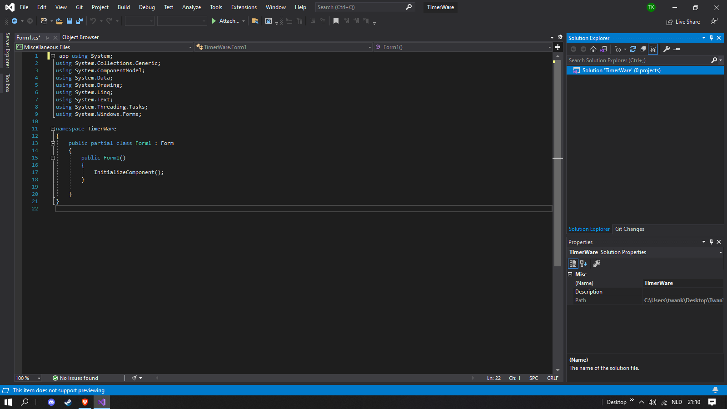Collapse the Misc category in Properties

click(570, 274)
